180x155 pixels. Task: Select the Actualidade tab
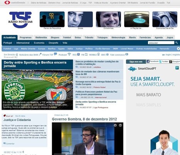point(10,37)
